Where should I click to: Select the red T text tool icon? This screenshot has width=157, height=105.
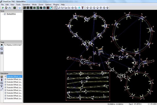(82, 8)
